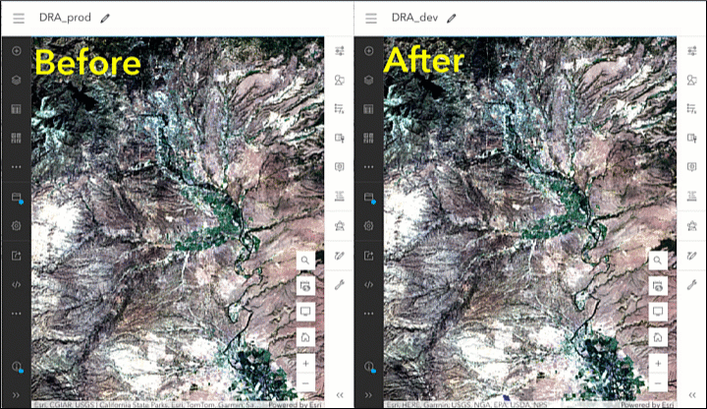
Task: Open Pop-ups in DRA_prod settings toolbar
Action: (340, 166)
